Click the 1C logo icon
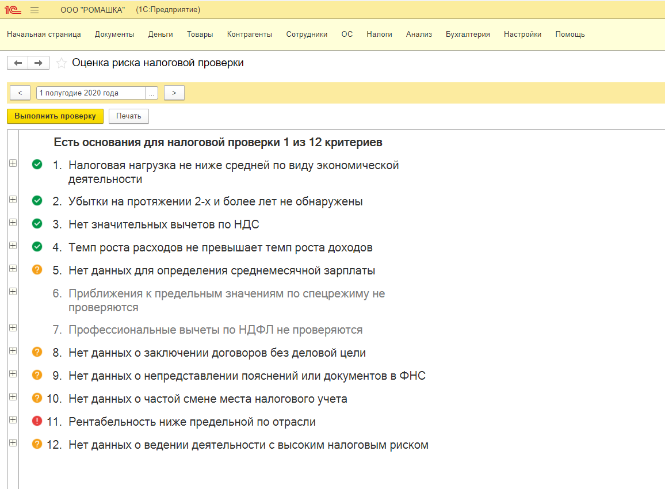Viewport: 665px width, 489px height. pyautogui.click(x=13, y=10)
